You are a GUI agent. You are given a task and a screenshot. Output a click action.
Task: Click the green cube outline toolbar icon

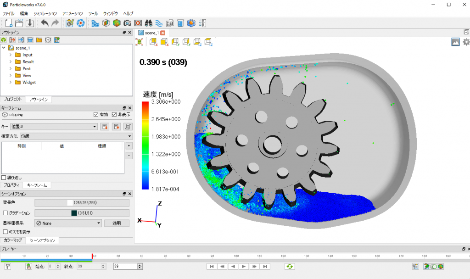(x=4, y=40)
